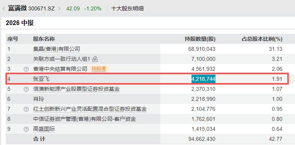Click shareholding value 68,910,043
This screenshot has width=295, height=145.
202,49
